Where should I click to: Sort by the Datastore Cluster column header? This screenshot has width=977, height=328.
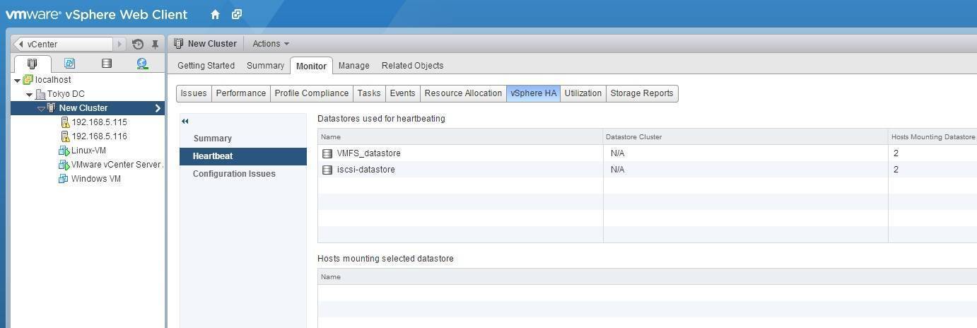click(746, 136)
